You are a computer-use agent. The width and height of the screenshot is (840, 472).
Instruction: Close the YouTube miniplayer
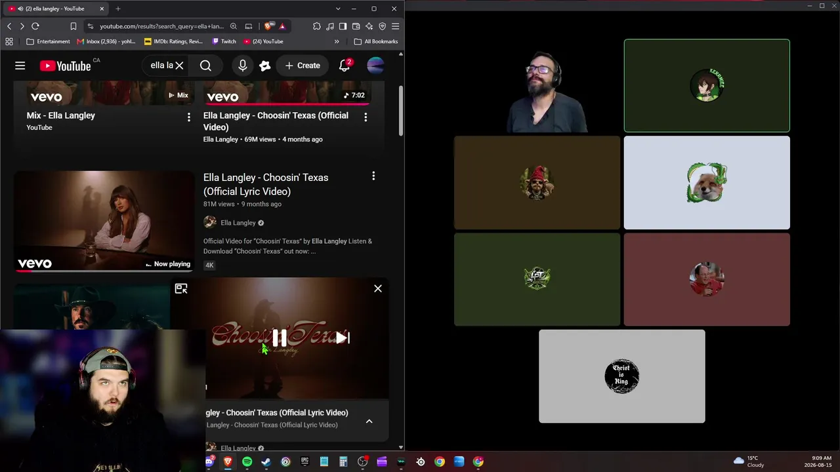tap(378, 288)
